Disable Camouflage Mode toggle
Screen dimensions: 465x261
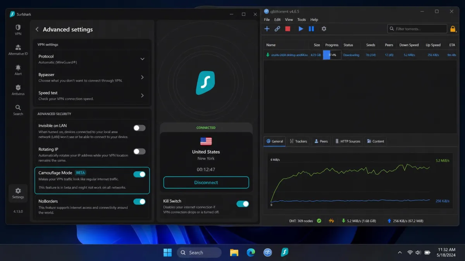[x=139, y=174]
